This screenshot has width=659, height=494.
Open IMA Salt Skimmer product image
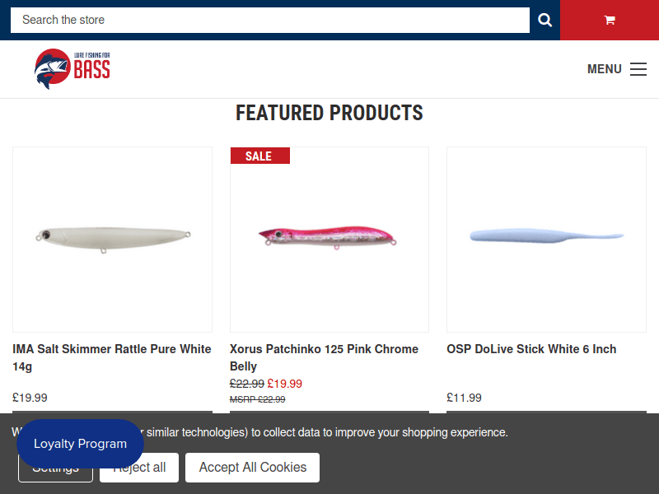tap(112, 239)
